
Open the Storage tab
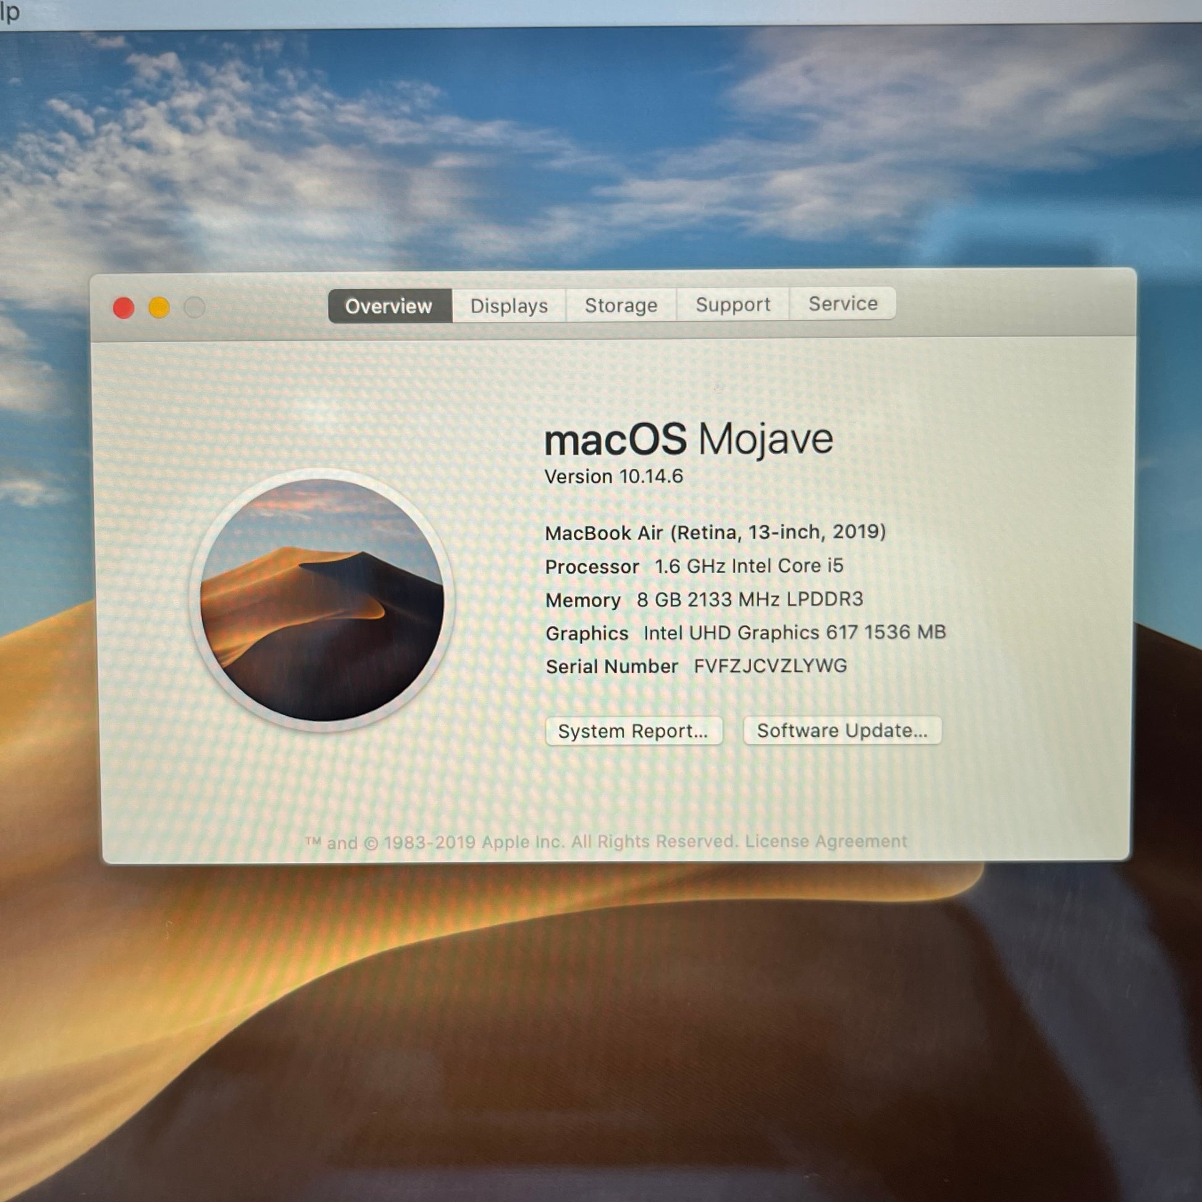[x=620, y=305]
